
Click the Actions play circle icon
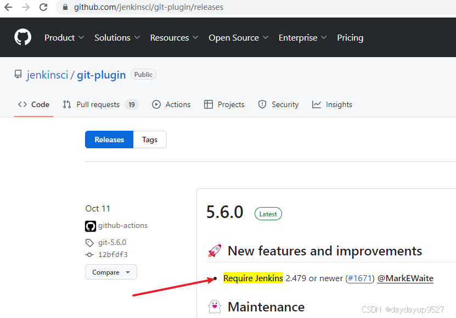point(156,104)
